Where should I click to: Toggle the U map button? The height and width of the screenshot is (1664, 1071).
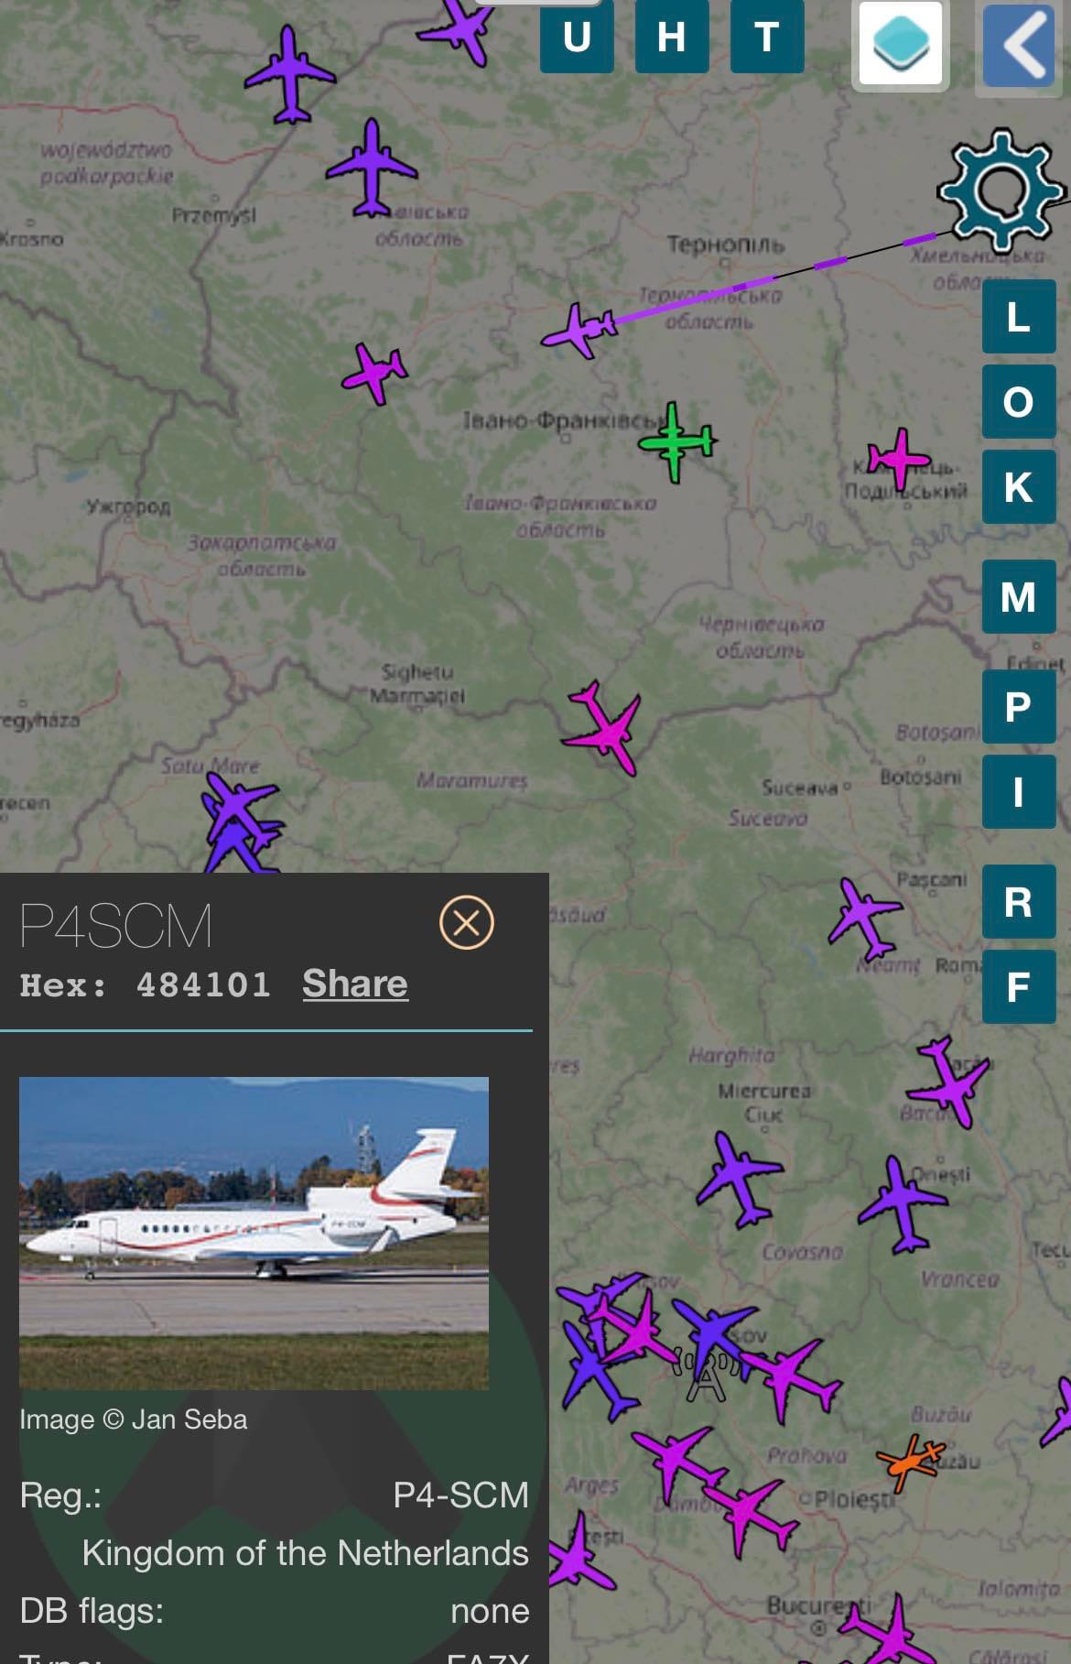click(577, 37)
